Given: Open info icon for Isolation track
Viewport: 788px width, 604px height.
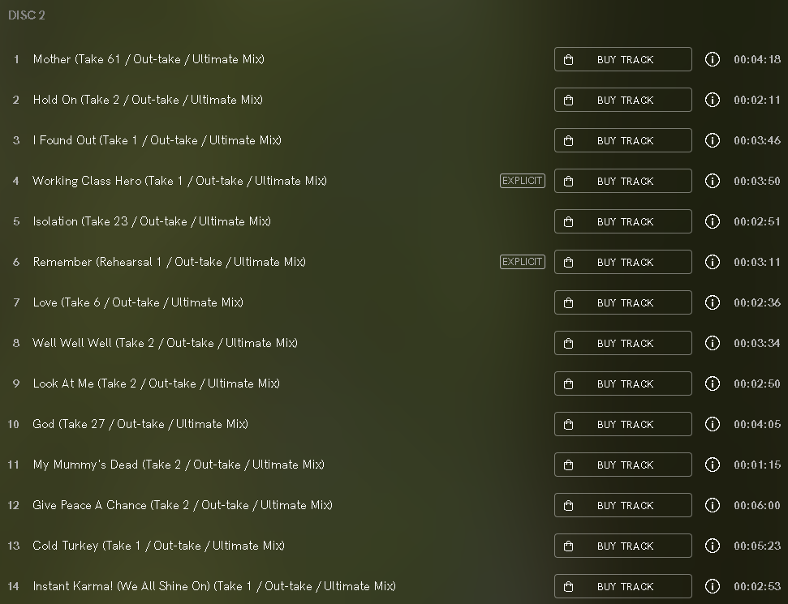Looking at the screenshot, I should click(x=712, y=221).
